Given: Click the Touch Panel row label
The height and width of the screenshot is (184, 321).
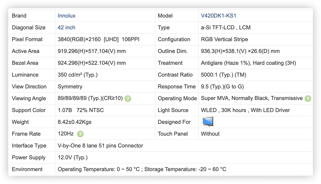Looking at the screenshot, I should point(172,134).
